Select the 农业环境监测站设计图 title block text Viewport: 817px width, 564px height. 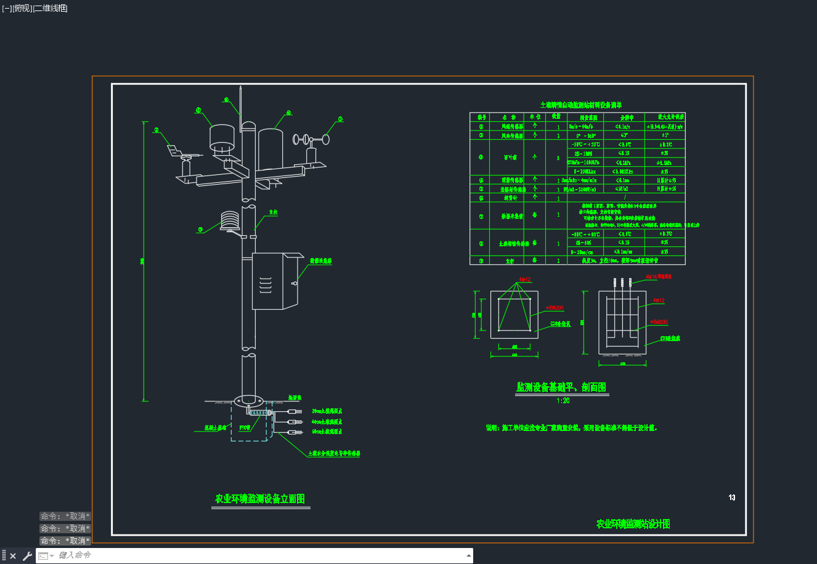633,524
